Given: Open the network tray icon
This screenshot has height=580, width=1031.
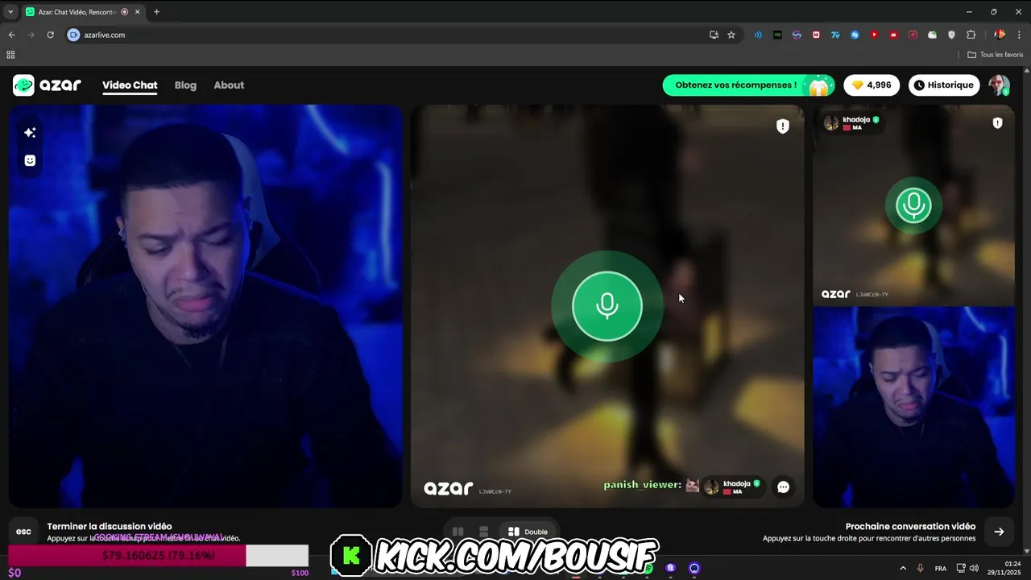Looking at the screenshot, I should [961, 568].
